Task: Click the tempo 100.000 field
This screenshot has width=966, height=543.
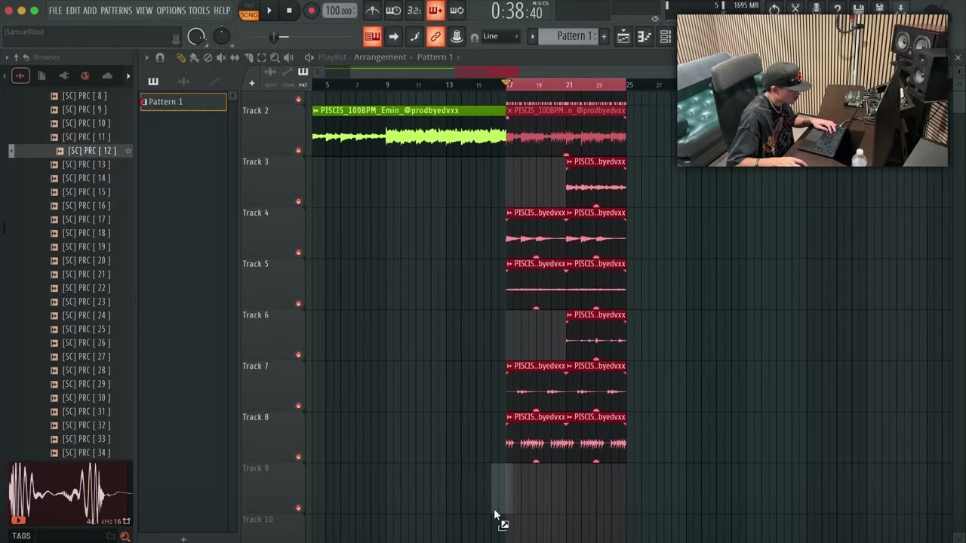Action: point(339,11)
